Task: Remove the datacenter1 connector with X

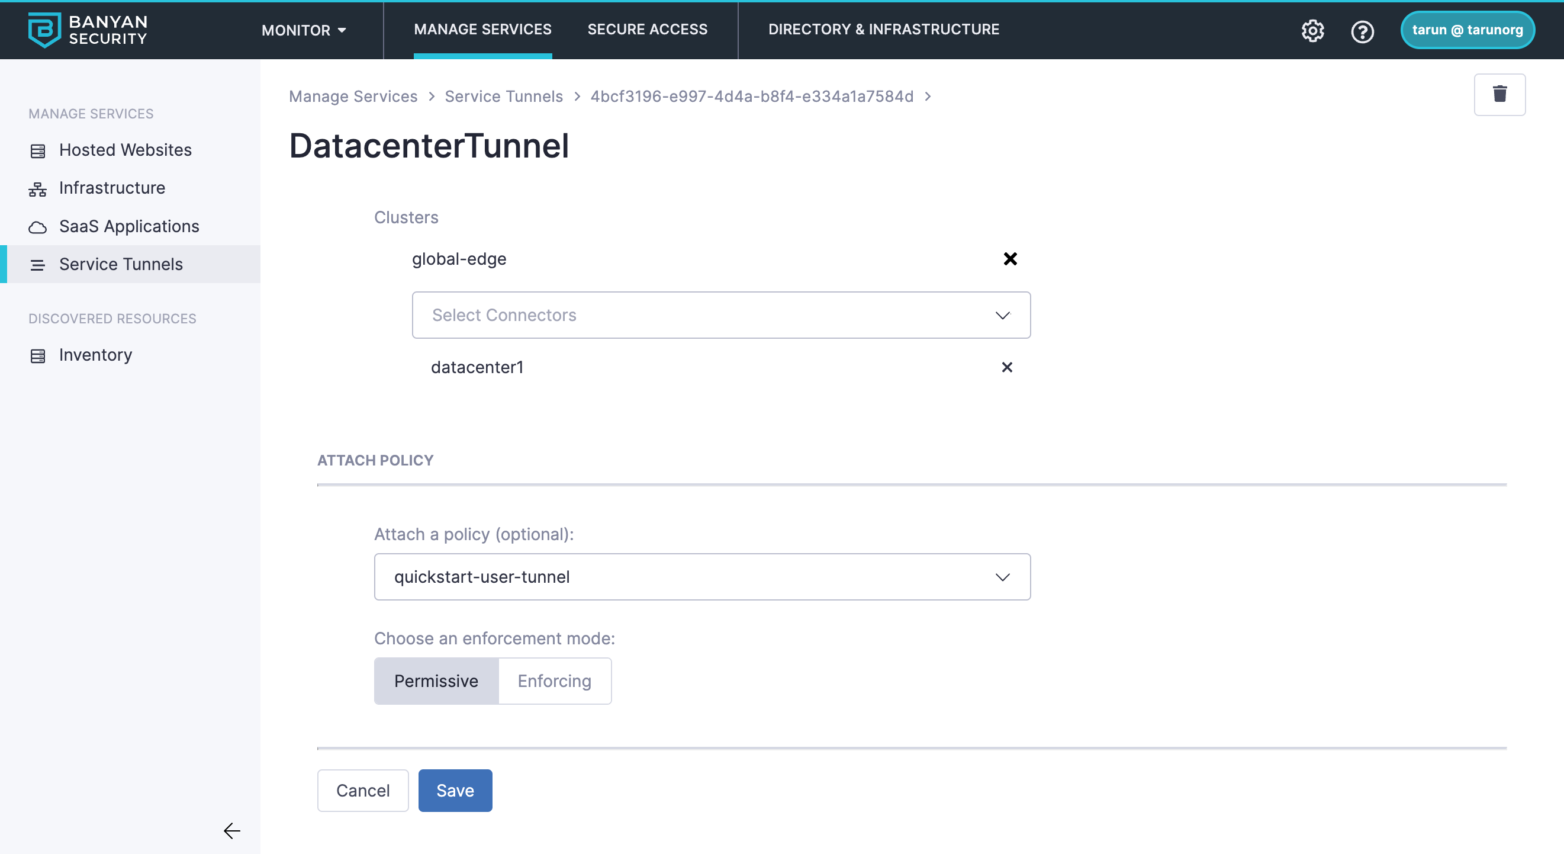Action: [x=1006, y=367]
